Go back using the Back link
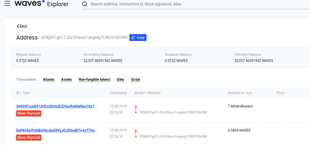This screenshot has height=145, width=310. [22, 26]
